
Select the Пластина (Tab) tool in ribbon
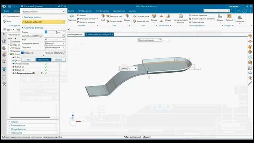pos(71,17)
